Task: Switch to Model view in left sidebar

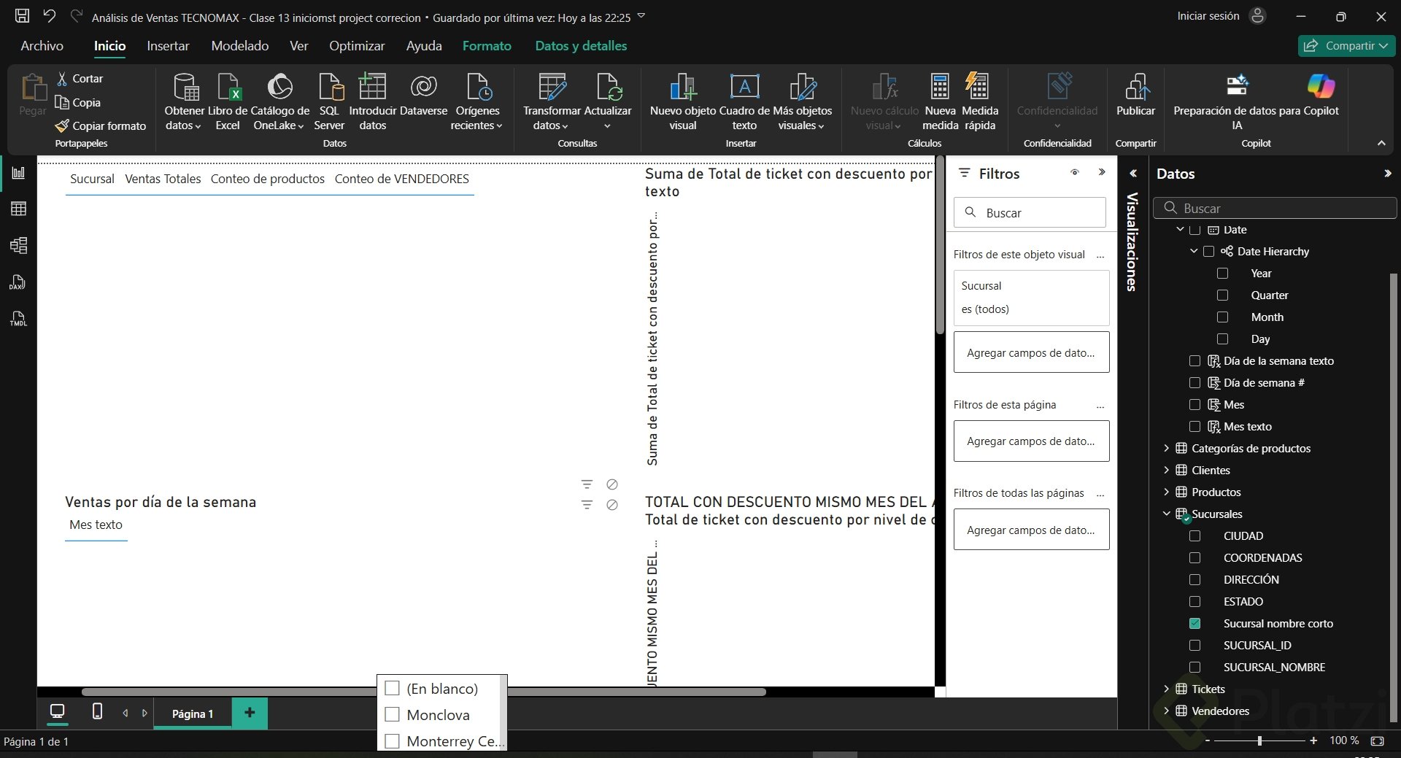Action: coord(18,246)
